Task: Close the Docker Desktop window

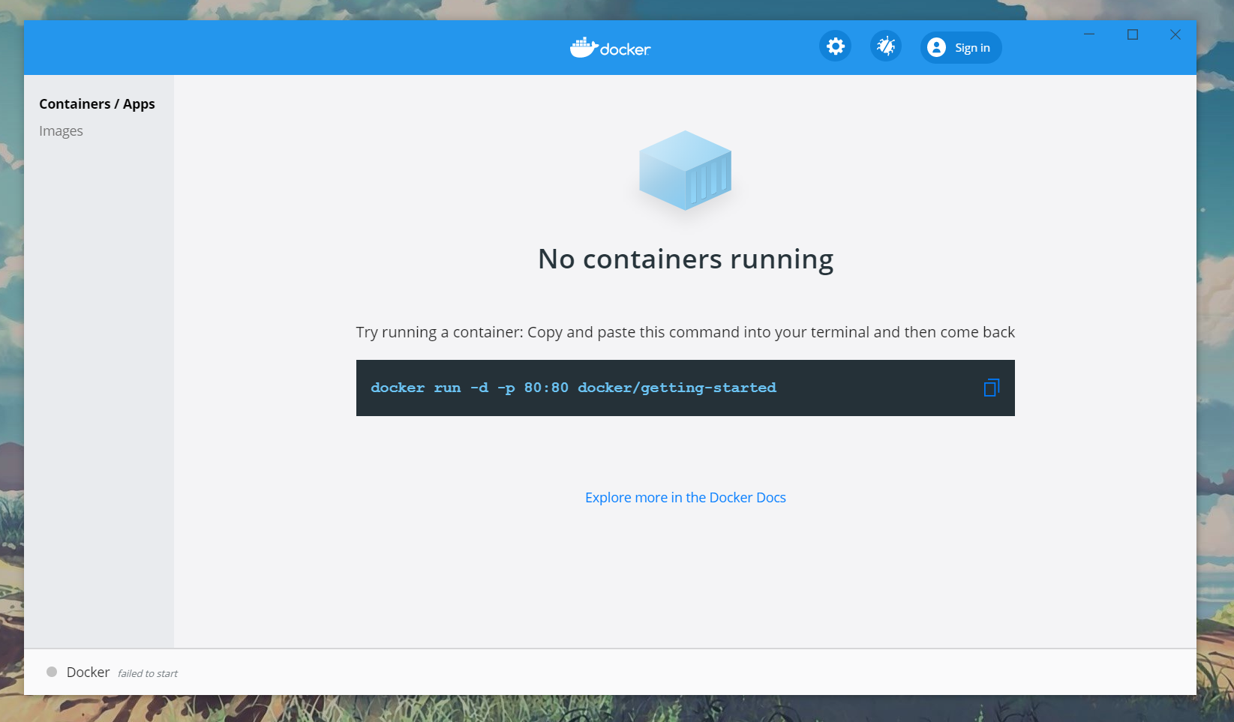Action: (x=1175, y=34)
